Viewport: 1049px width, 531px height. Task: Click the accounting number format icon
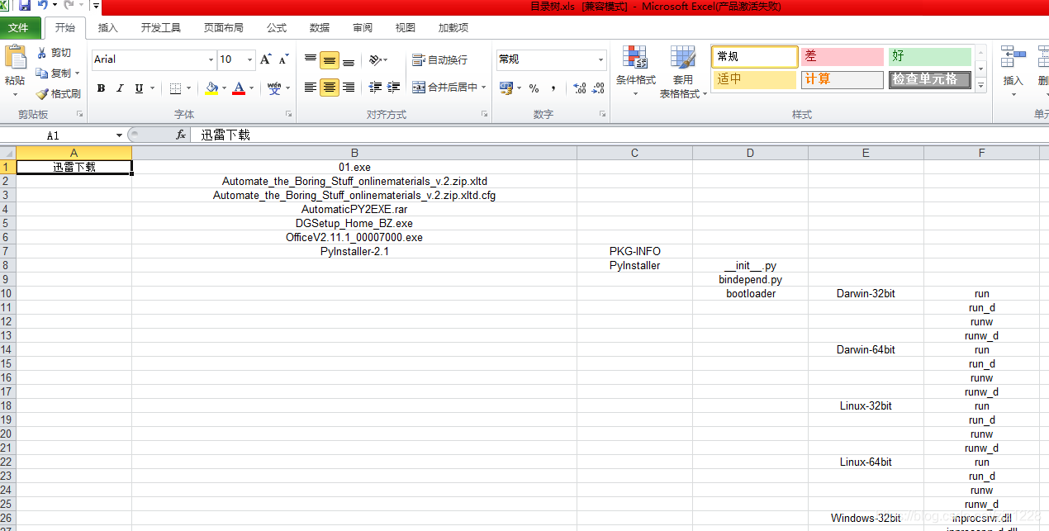tap(506, 88)
